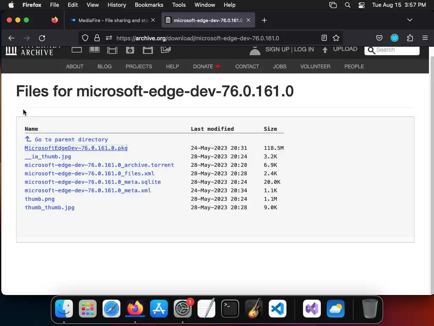Open __ia_thumb.jpg file link
Screen dimensions: 434x326
tap(48, 157)
